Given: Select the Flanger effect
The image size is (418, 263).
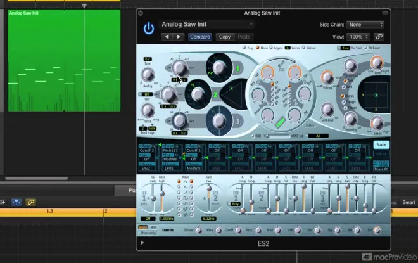Looking at the screenshot, I should click(344, 102).
